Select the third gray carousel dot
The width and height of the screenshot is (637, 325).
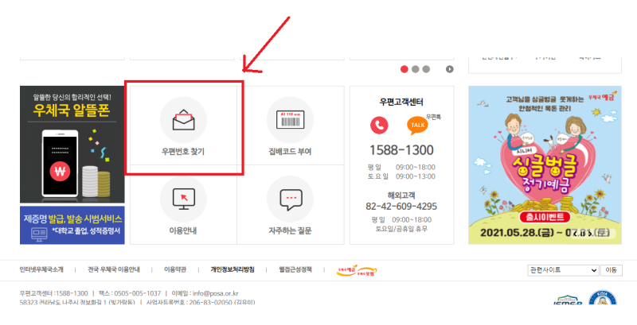click(x=426, y=69)
